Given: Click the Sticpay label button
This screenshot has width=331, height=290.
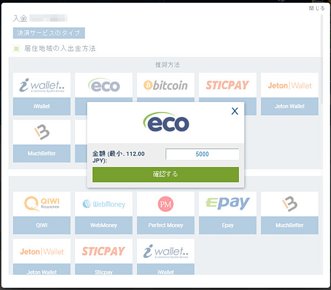Looking at the screenshot, I should tap(104, 270).
